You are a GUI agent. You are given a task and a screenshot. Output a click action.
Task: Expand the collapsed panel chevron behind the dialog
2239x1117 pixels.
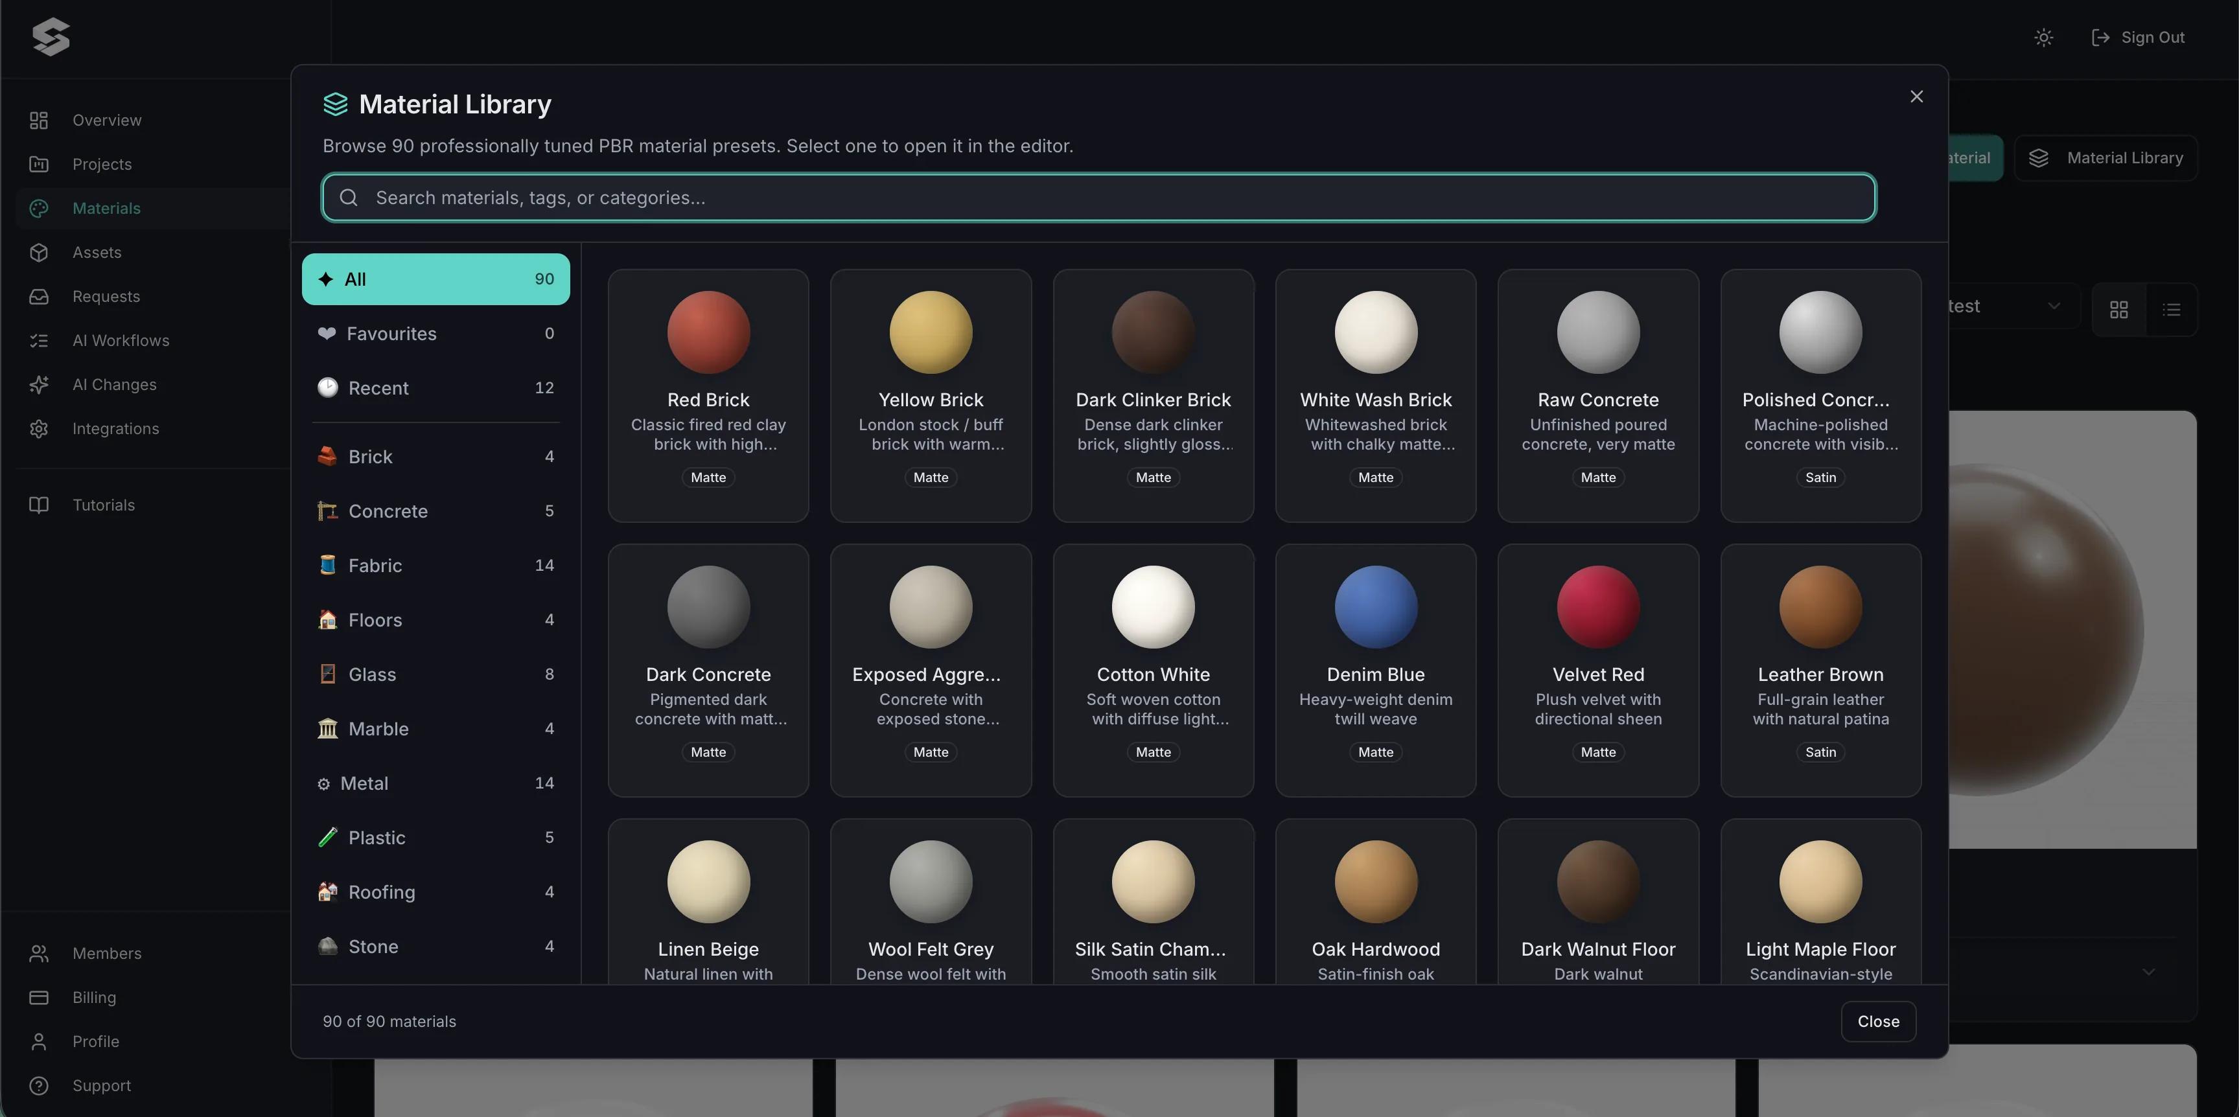point(2149,972)
